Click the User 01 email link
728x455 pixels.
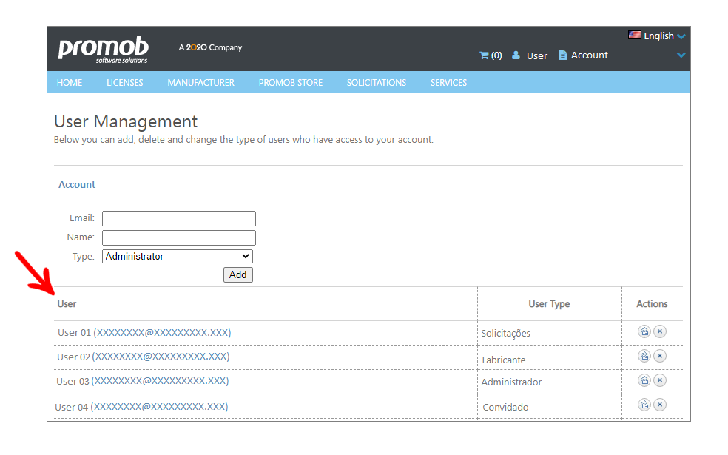tap(162, 333)
